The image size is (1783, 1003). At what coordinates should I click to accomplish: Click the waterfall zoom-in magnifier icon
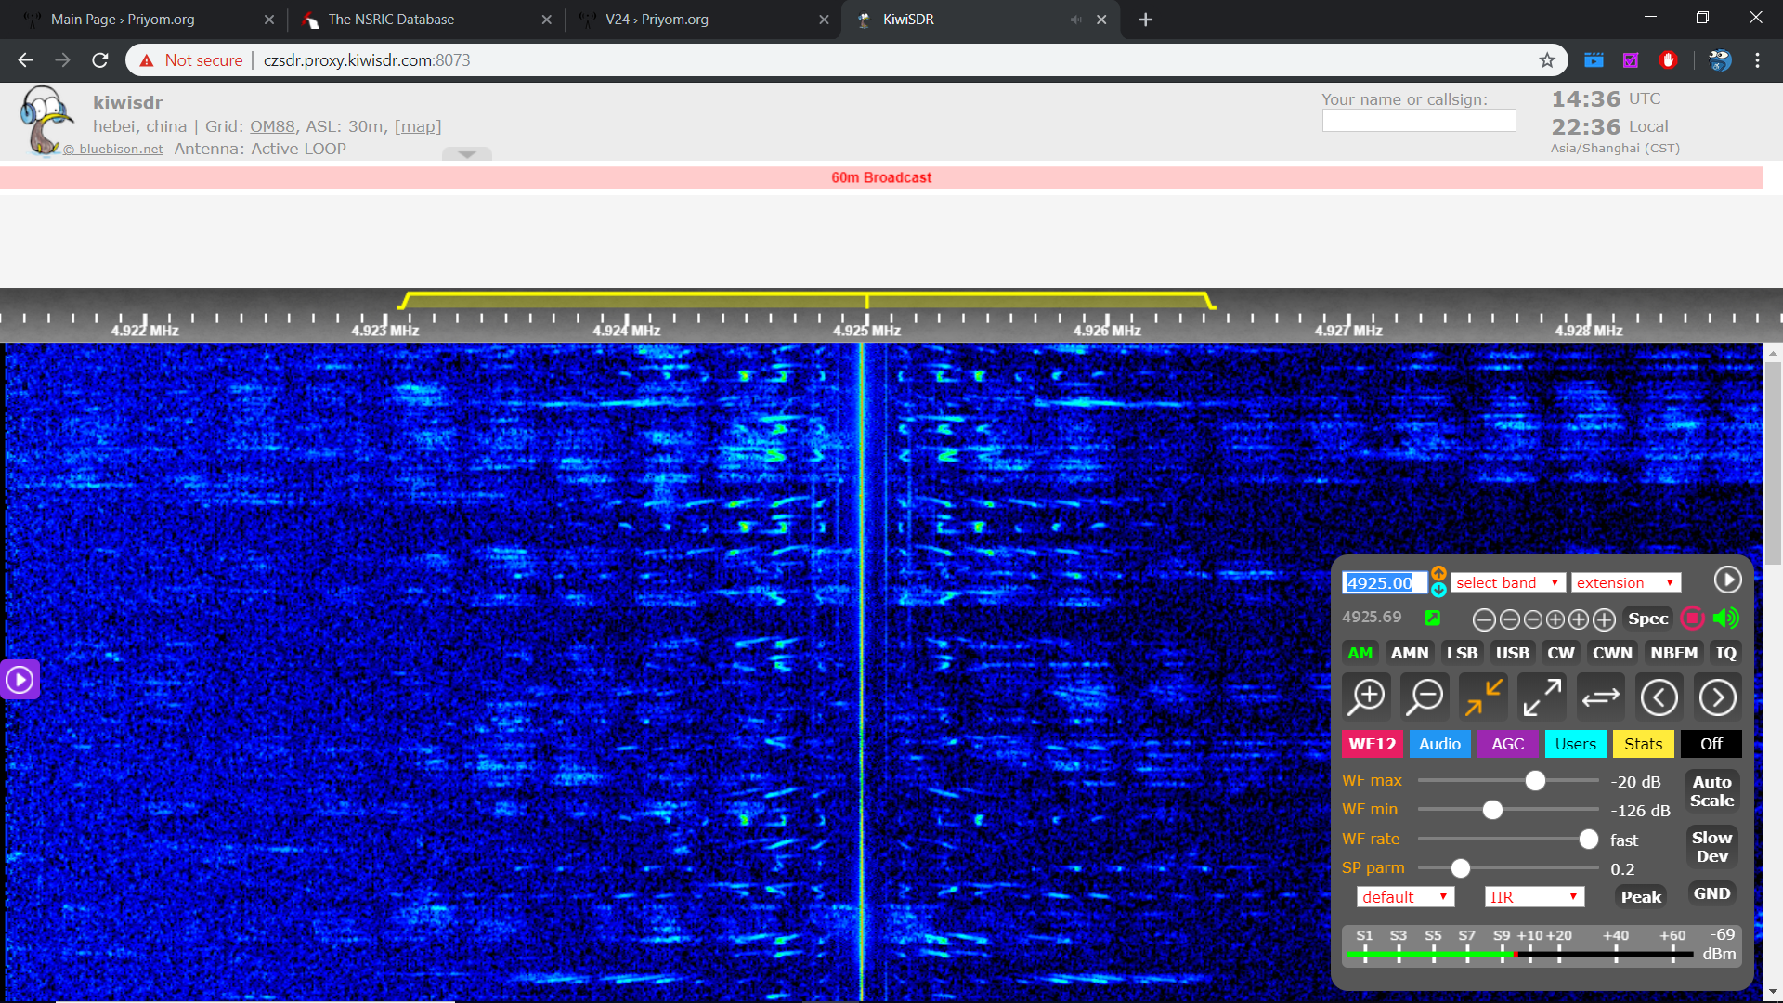point(1367,697)
